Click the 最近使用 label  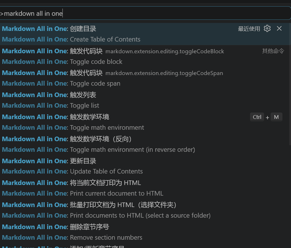[x=249, y=29]
